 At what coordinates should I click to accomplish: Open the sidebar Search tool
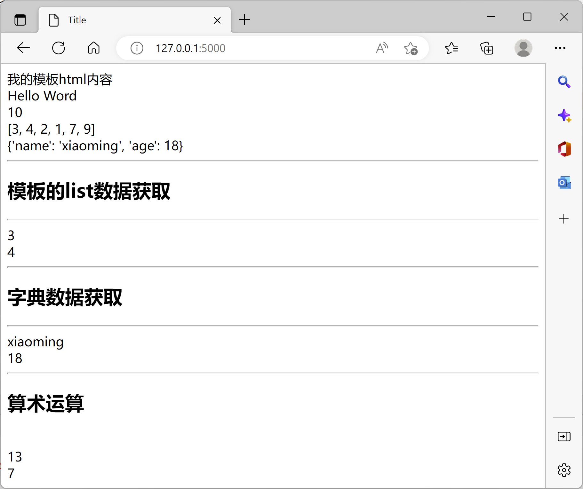[x=564, y=82]
